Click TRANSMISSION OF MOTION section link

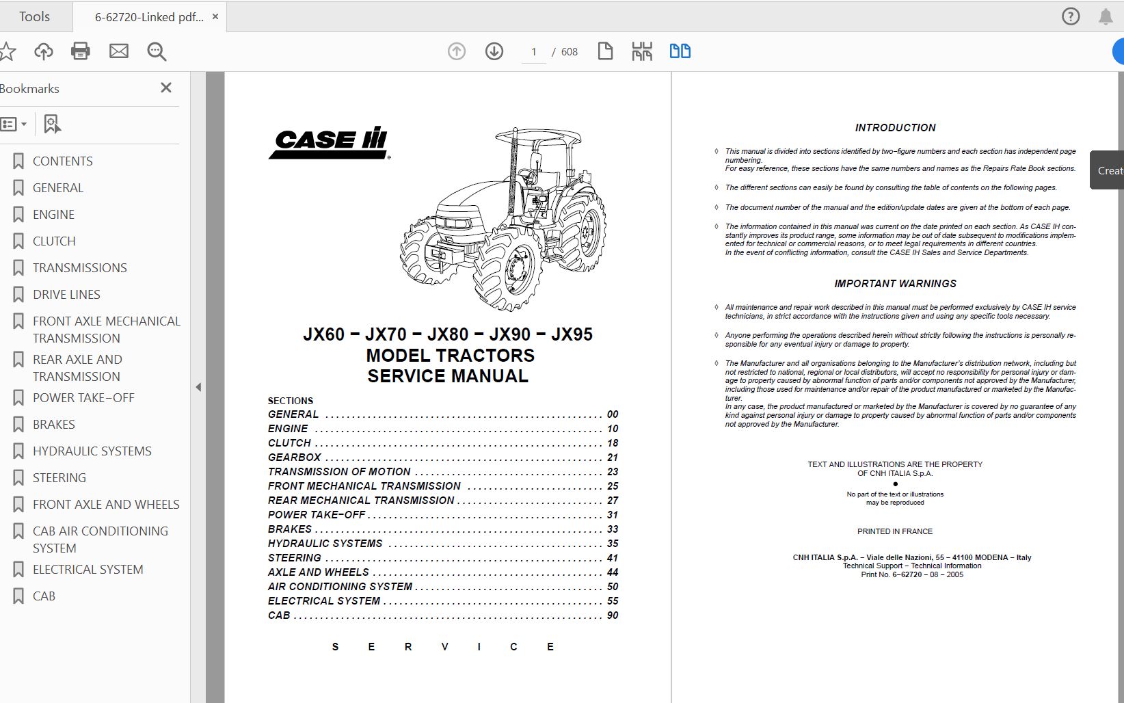(x=443, y=472)
